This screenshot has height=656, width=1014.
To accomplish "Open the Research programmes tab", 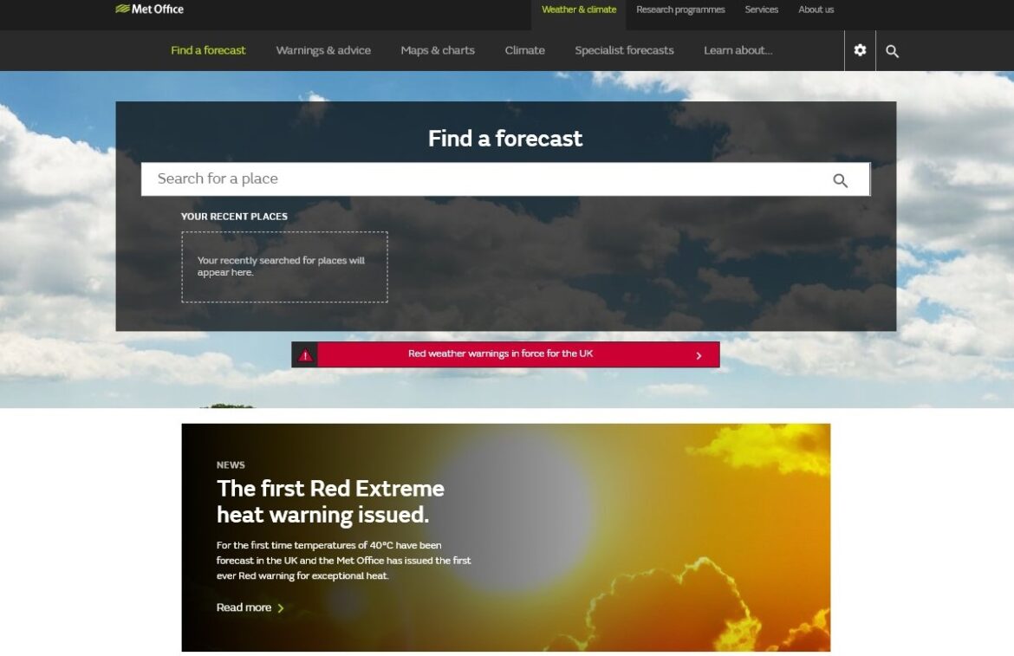I will point(680,10).
